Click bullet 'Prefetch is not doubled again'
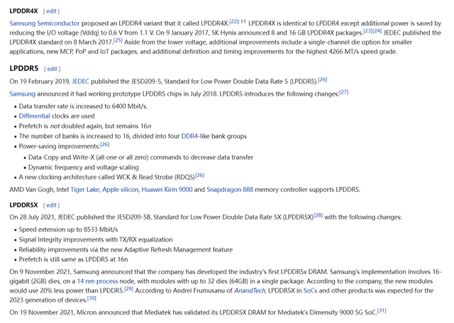 pos(85,126)
